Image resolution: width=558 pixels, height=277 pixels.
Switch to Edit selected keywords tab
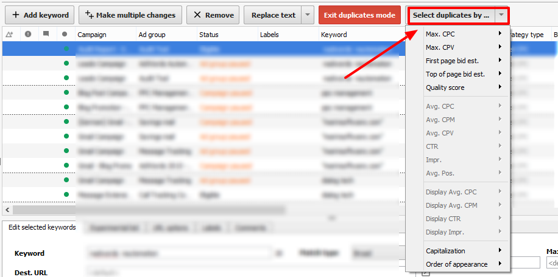tap(42, 227)
